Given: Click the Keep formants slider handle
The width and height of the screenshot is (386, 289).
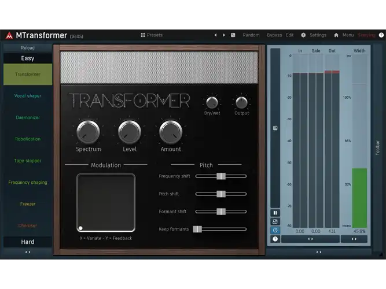Looking at the screenshot, I should (x=197, y=229).
